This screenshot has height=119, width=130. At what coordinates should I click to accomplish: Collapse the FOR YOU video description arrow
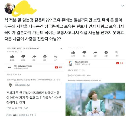click(61, 49)
